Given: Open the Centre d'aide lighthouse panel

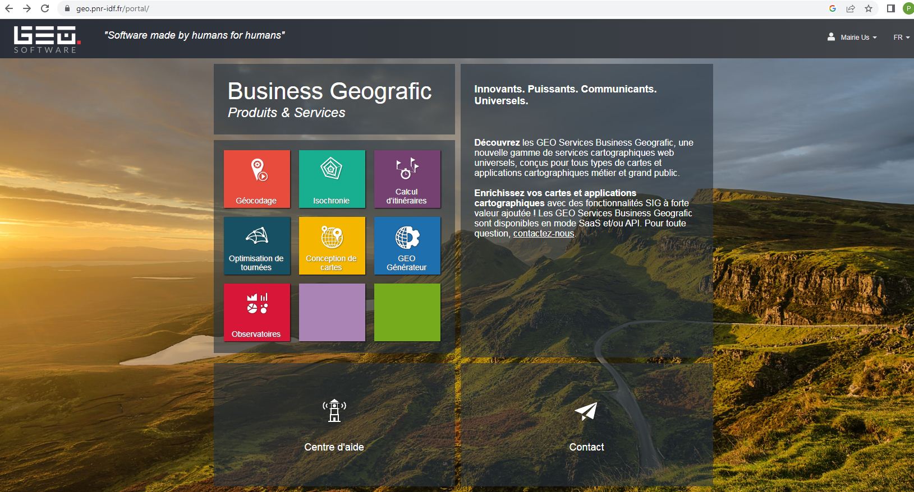Looking at the screenshot, I should tap(334, 425).
